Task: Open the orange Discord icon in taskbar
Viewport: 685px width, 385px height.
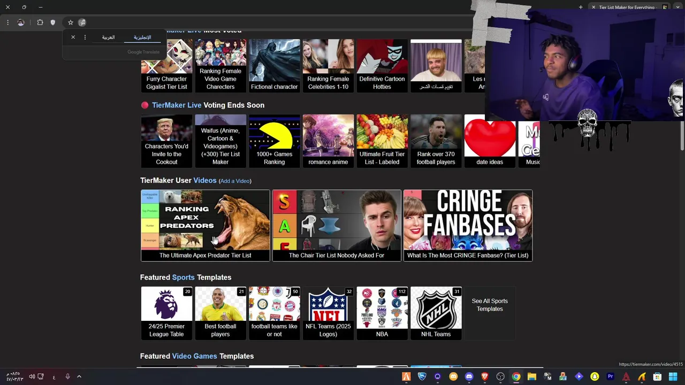Action: [x=453, y=376]
